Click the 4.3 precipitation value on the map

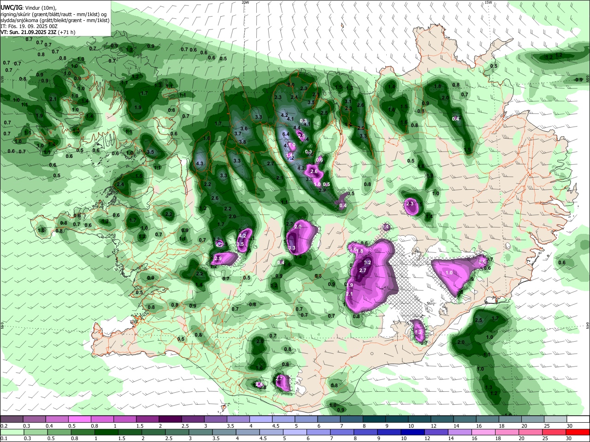(200, 163)
